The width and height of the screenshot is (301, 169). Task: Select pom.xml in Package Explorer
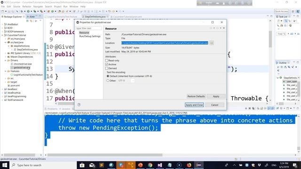(15, 85)
